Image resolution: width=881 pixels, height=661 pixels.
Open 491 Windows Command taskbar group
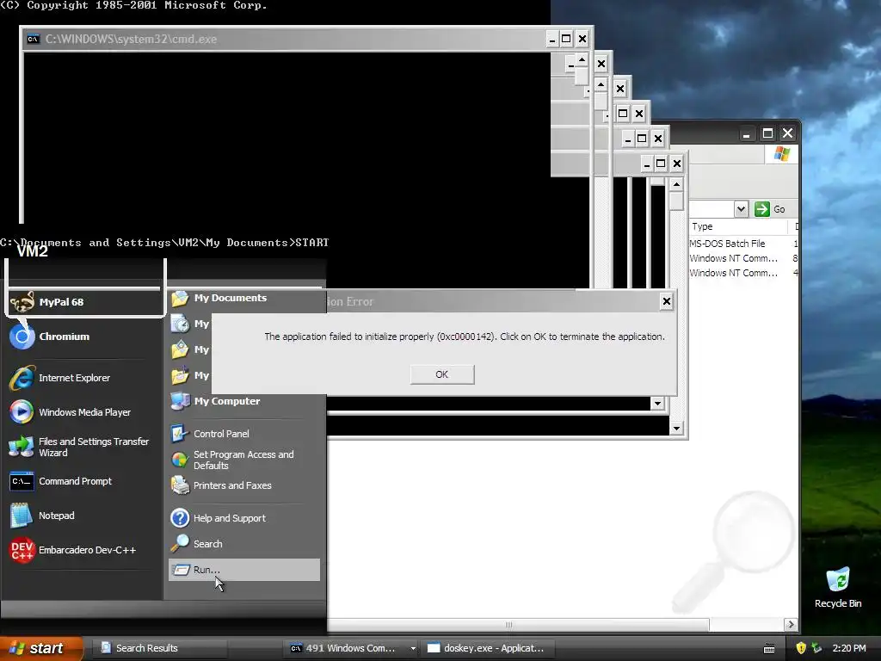tap(348, 648)
